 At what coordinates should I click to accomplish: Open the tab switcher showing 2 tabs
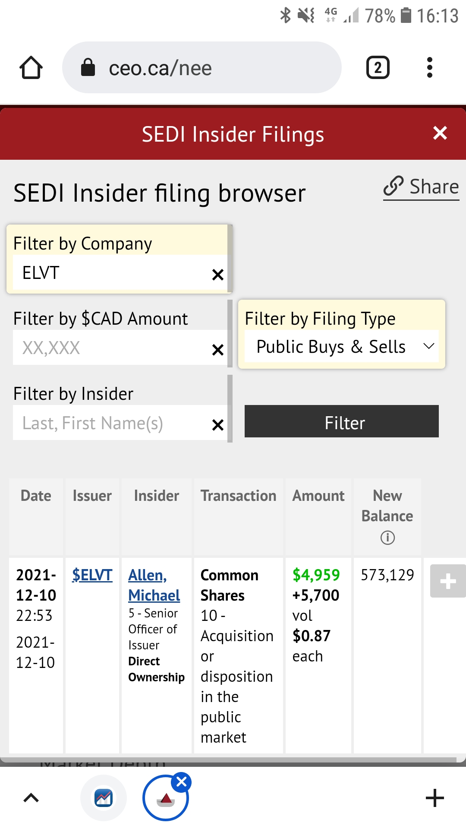(378, 68)
